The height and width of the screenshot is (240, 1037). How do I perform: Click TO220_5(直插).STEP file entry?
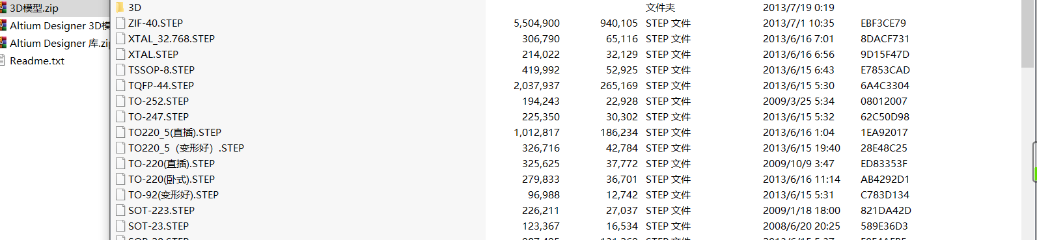[174, 132]
